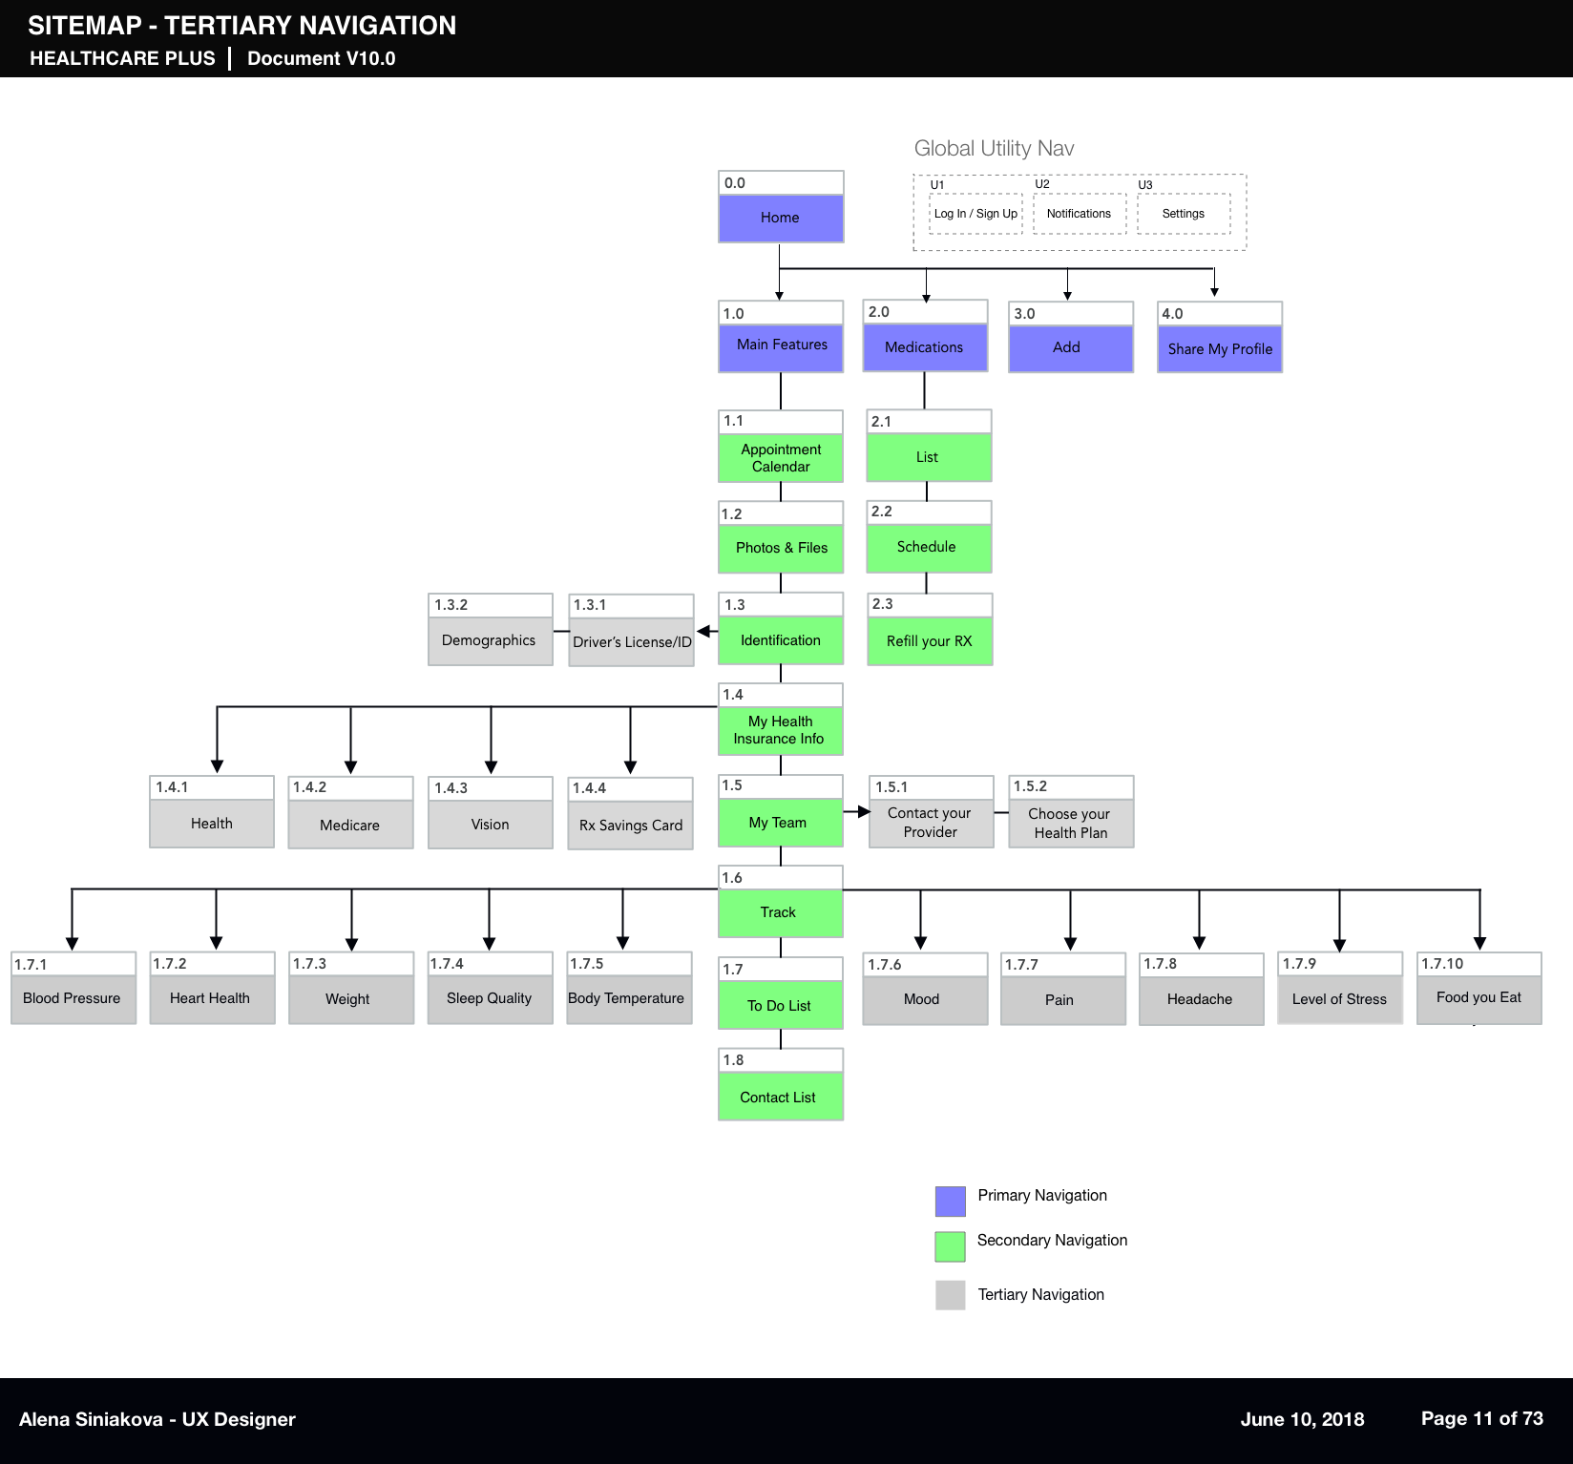Viewport: 1573px width, 1464px height.
Task: Click the Settings utility box
Action: pyautogui.click(x=1184, y=214)
